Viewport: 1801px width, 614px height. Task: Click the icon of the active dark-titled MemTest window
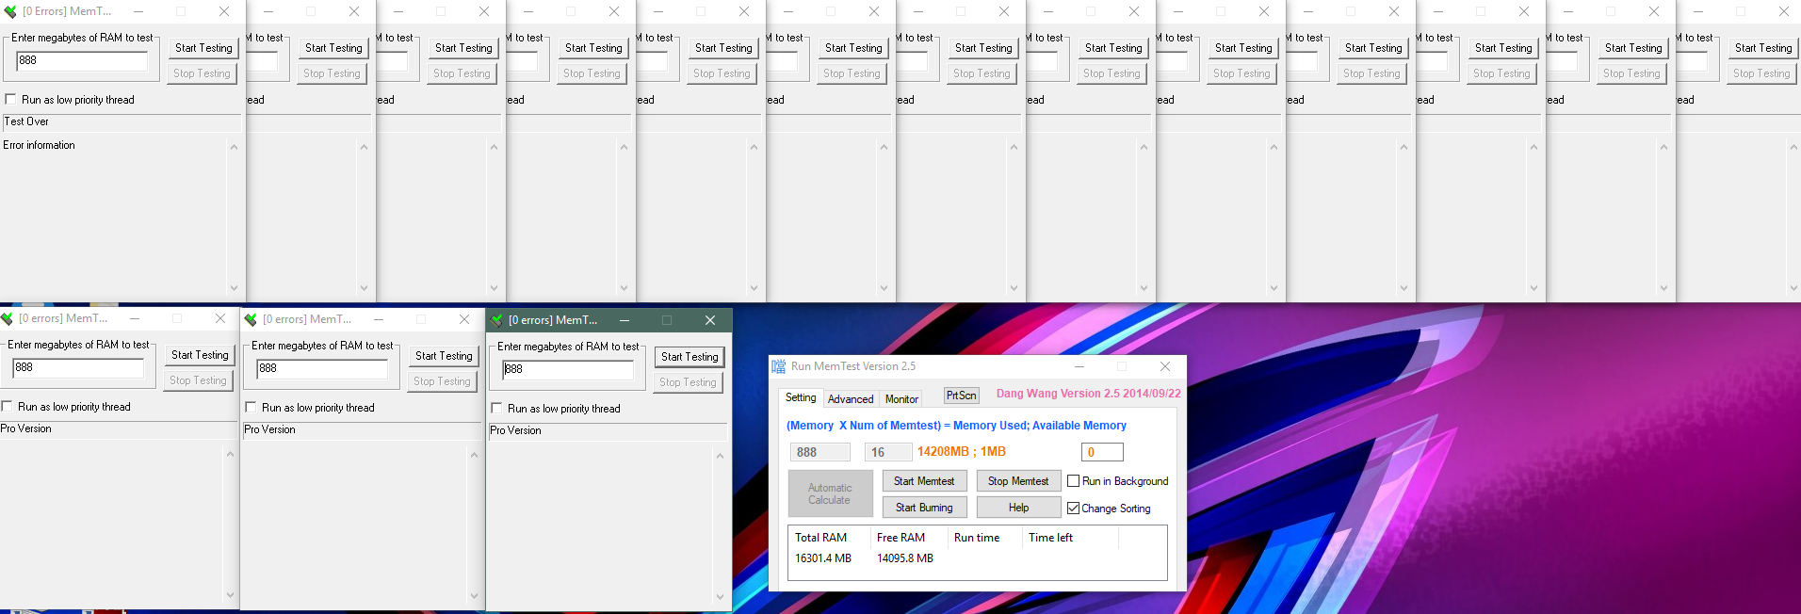click(x=496, y=320)
